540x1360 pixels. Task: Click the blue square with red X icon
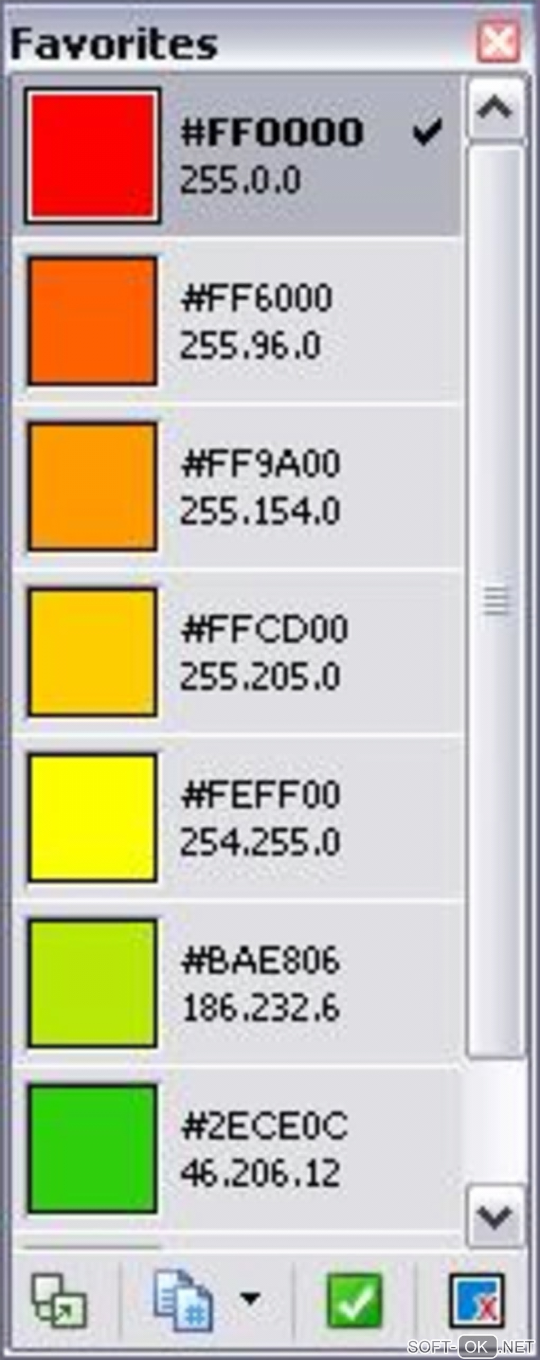tap(477, 1301)
